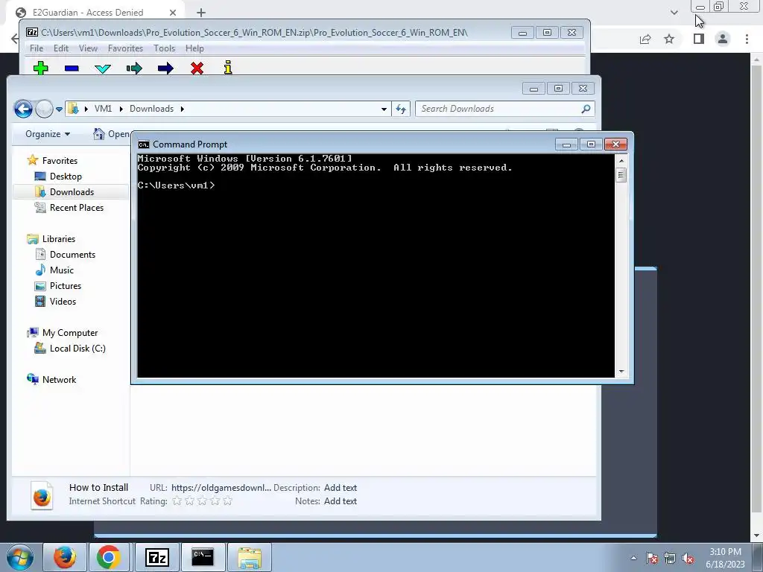Viewport: 763px width, 572px height.
Task: Open the Edit menu in 7-Zip
Action: 61,48
